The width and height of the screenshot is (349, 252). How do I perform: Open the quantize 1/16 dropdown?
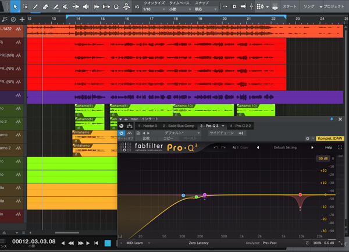(154, 9)
